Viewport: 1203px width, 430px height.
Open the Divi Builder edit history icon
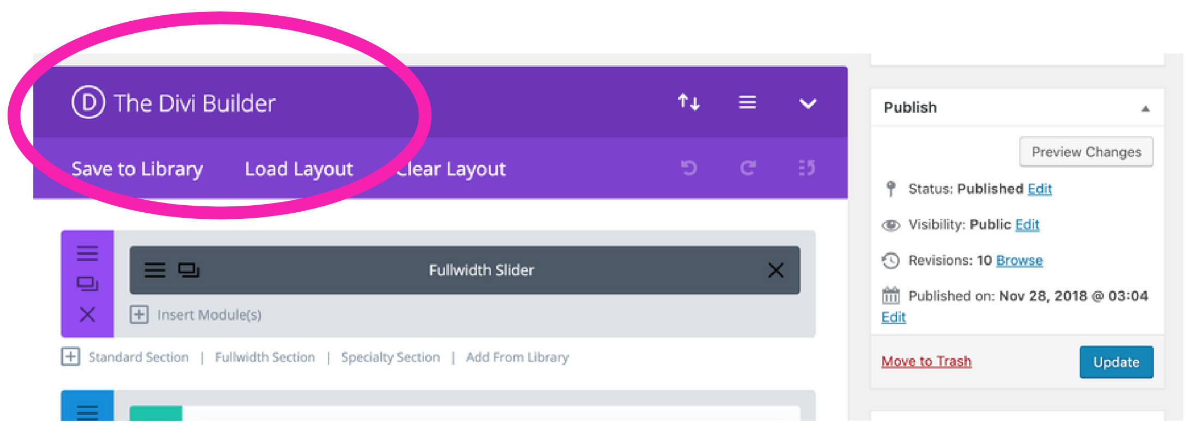[805, 169]
